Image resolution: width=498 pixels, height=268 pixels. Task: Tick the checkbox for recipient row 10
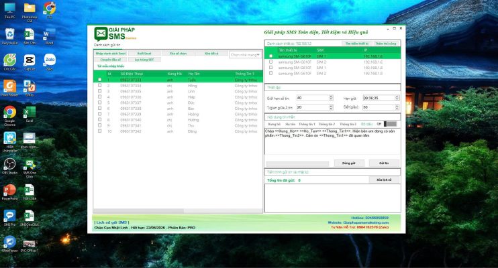[100, 131]
